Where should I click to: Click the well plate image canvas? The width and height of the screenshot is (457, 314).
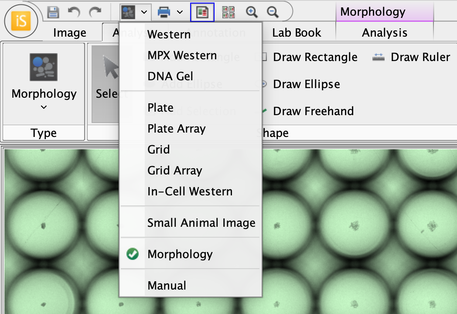coord(360,232)
